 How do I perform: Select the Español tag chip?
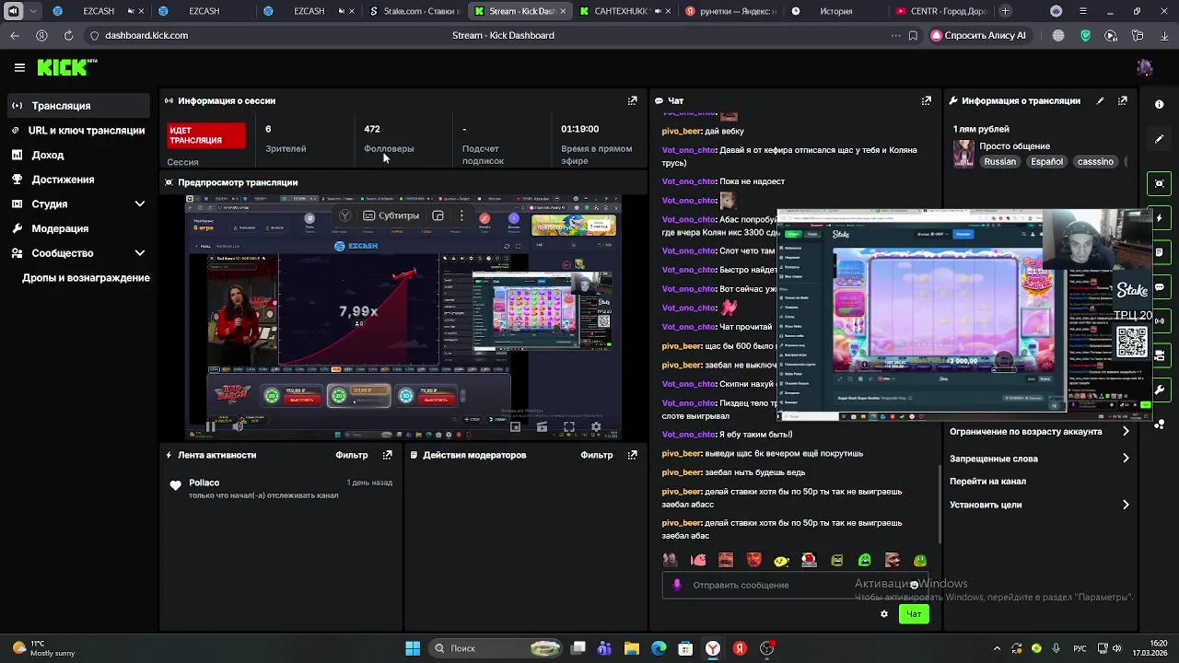(x=1046, y=161)
